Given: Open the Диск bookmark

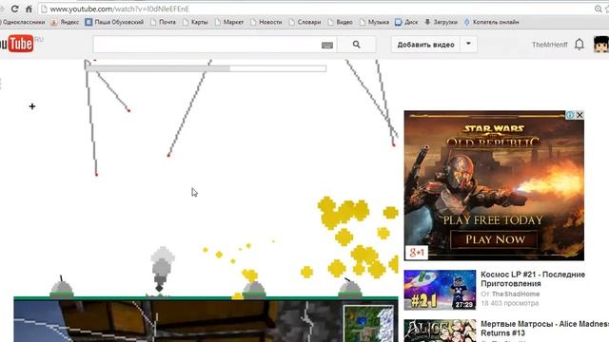Looking at the screenshot, I should [406, 22].
